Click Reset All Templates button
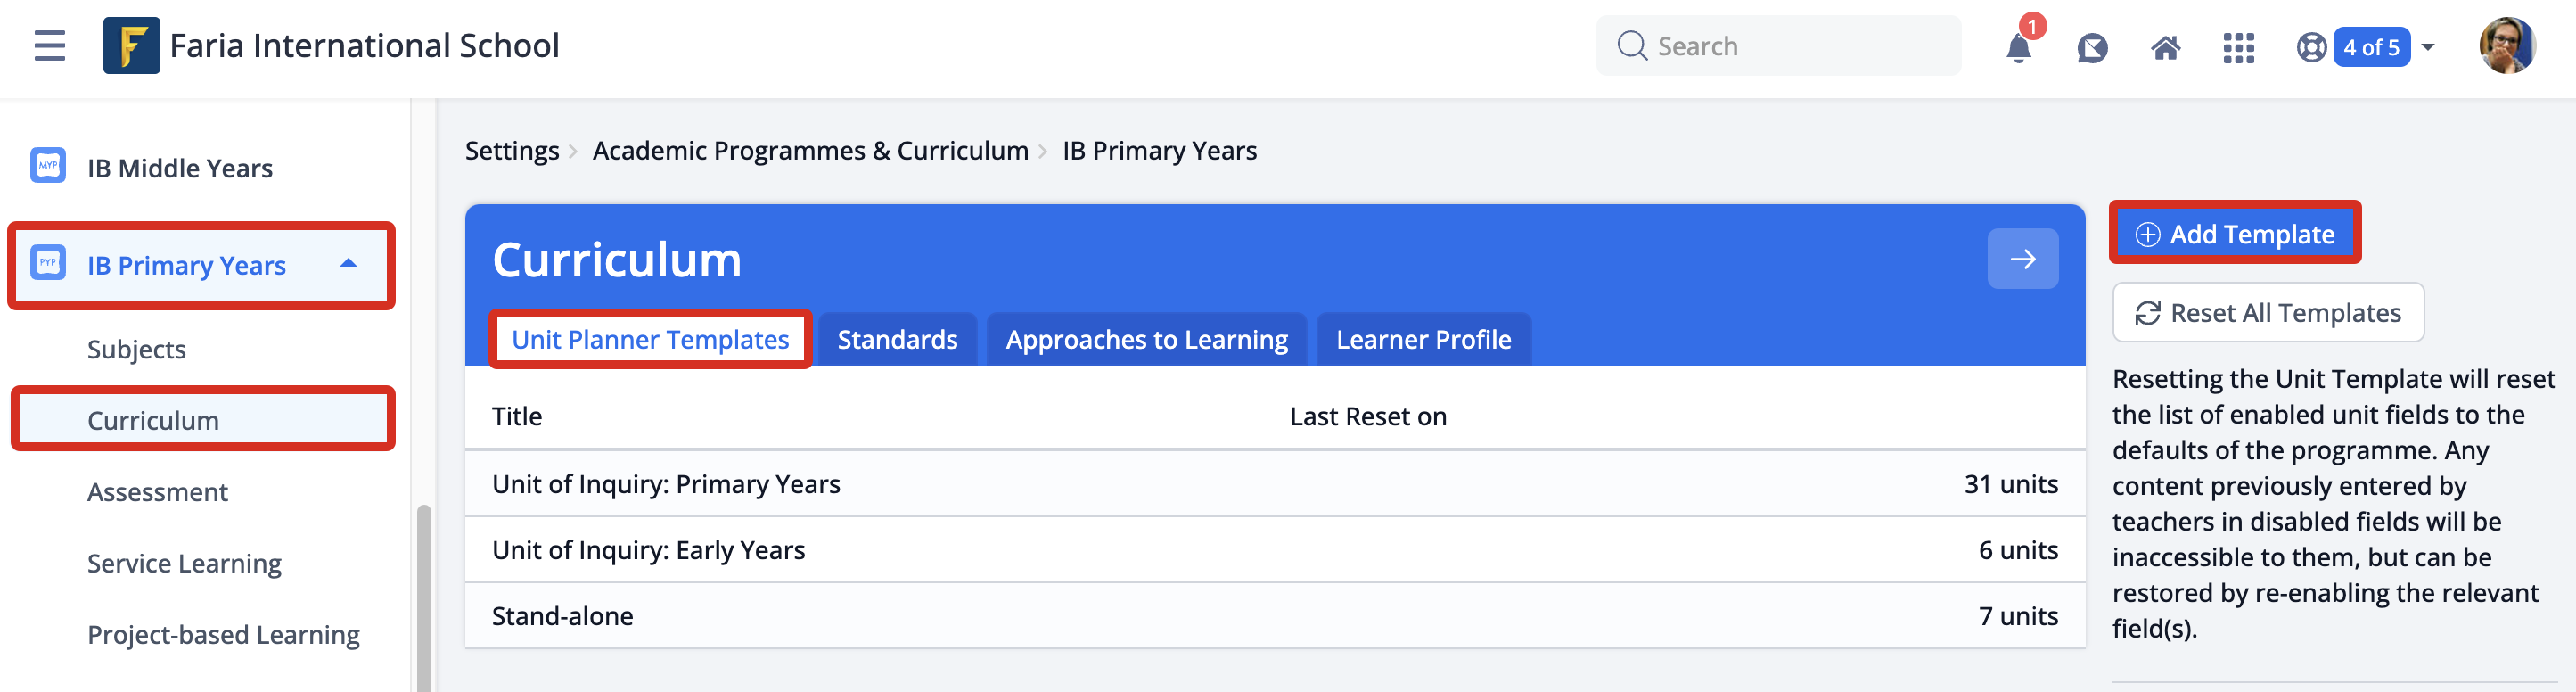The width and height of the screenshot is (2576, 692). pyautogui.click(x=2267, y=313)
